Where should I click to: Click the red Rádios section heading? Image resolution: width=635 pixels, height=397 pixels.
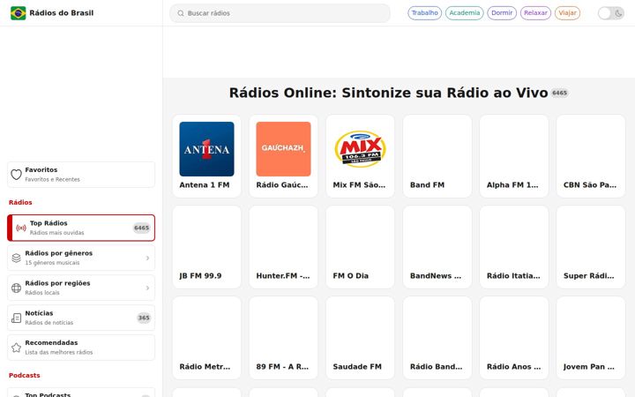coord(20,203)
